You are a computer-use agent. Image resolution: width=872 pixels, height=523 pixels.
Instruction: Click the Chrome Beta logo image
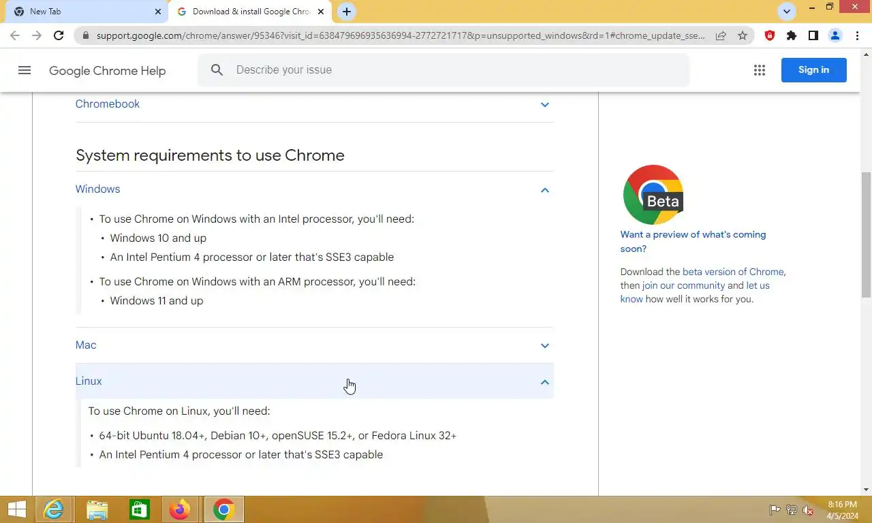click(653, 195)
